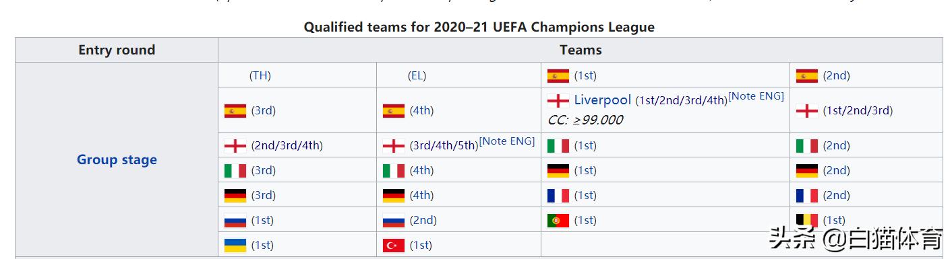Click the Liverpool team link
Screen dimensions: 952x259
[x=602, y=100]
